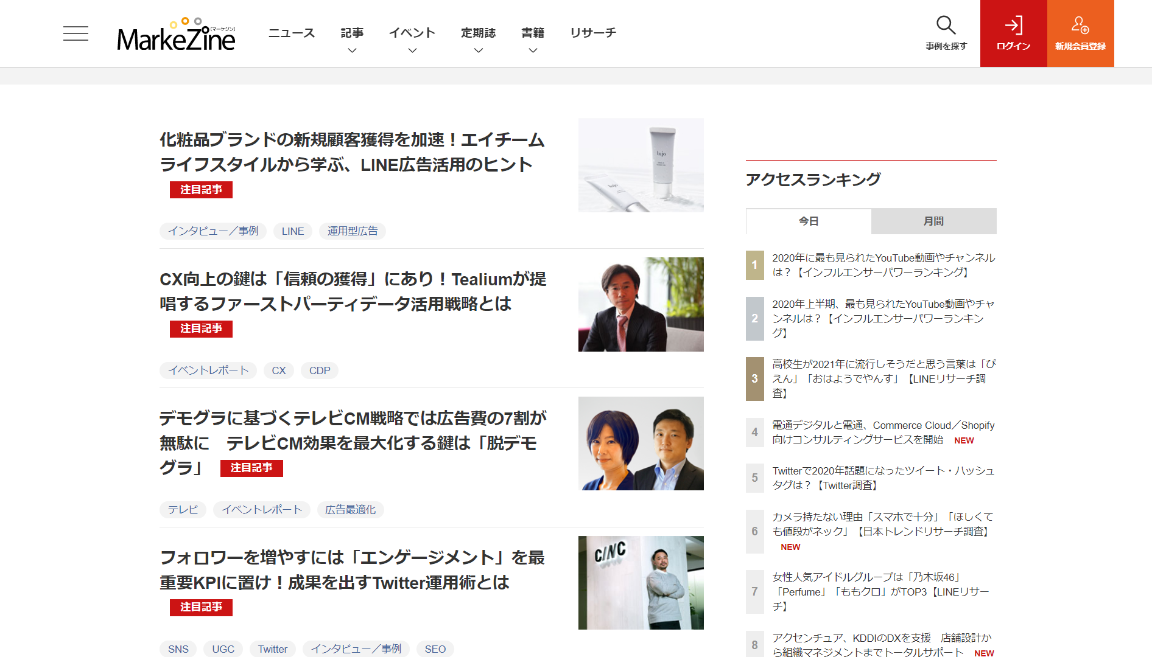Select the SEO tag
The image size is (1152, 657).
[x=435, y=649]
